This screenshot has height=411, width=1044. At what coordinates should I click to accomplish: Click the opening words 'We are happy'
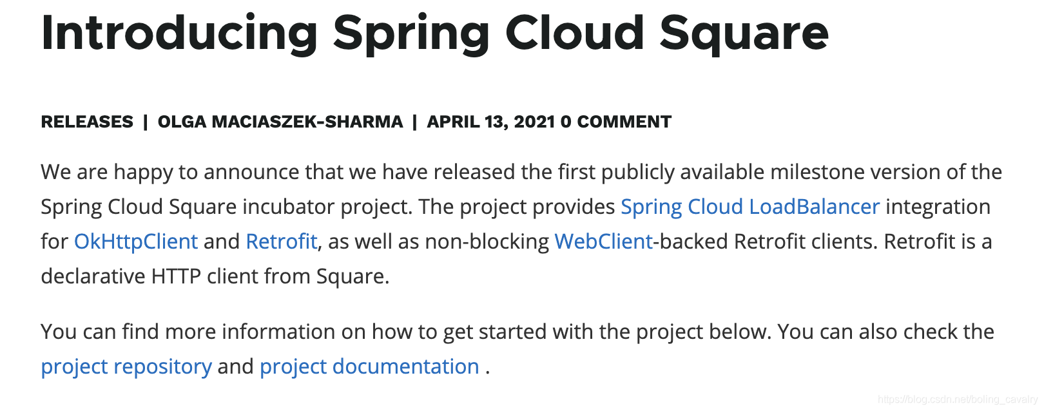(107, 172)
